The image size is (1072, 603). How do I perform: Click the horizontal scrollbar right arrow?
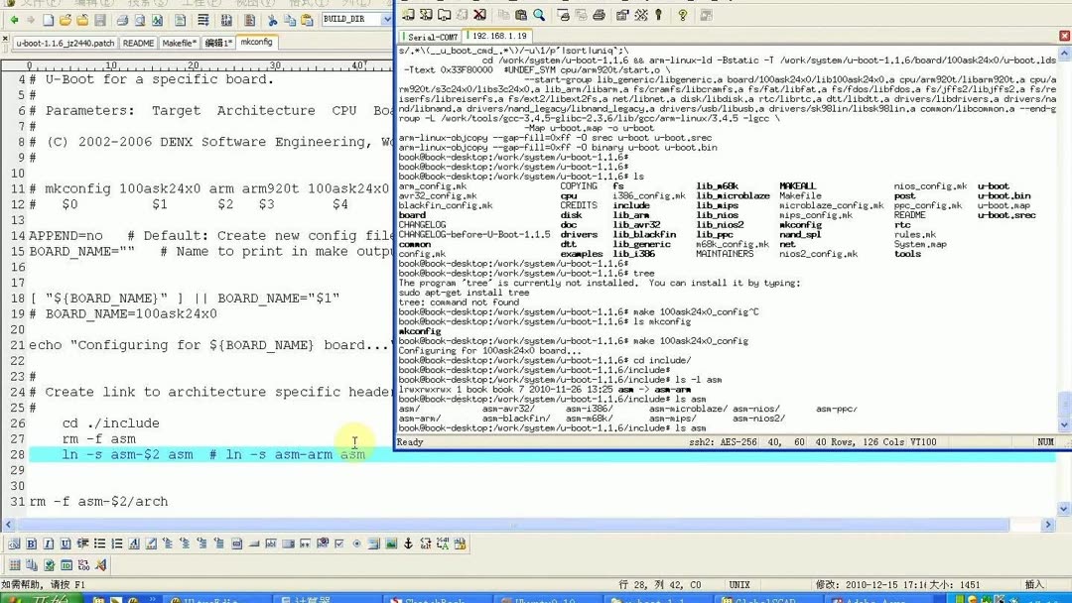pyautogui.click(x=1049, y=524)
